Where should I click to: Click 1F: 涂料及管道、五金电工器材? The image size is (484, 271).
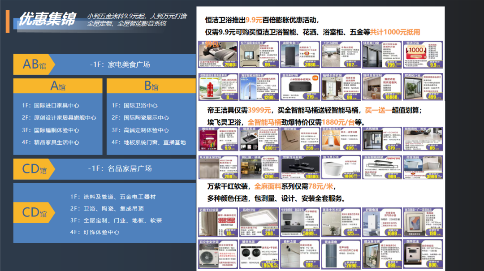(113, 197)
